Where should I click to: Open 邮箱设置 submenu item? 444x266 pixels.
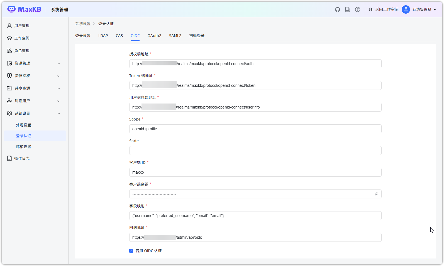[24, 147]
